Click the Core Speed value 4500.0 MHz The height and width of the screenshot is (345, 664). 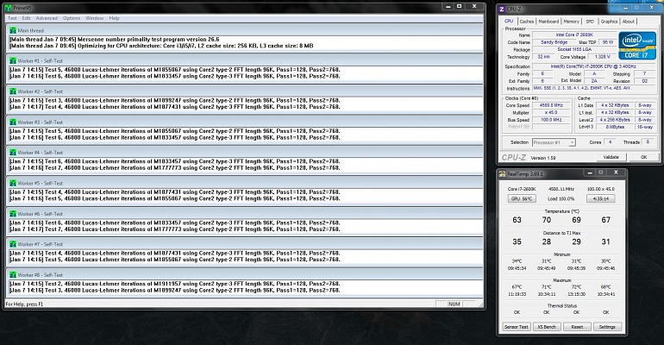551,105
